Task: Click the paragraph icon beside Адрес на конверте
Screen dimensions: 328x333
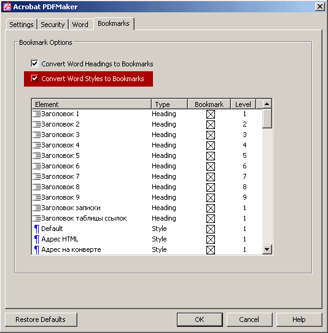Action: point(37,249)
